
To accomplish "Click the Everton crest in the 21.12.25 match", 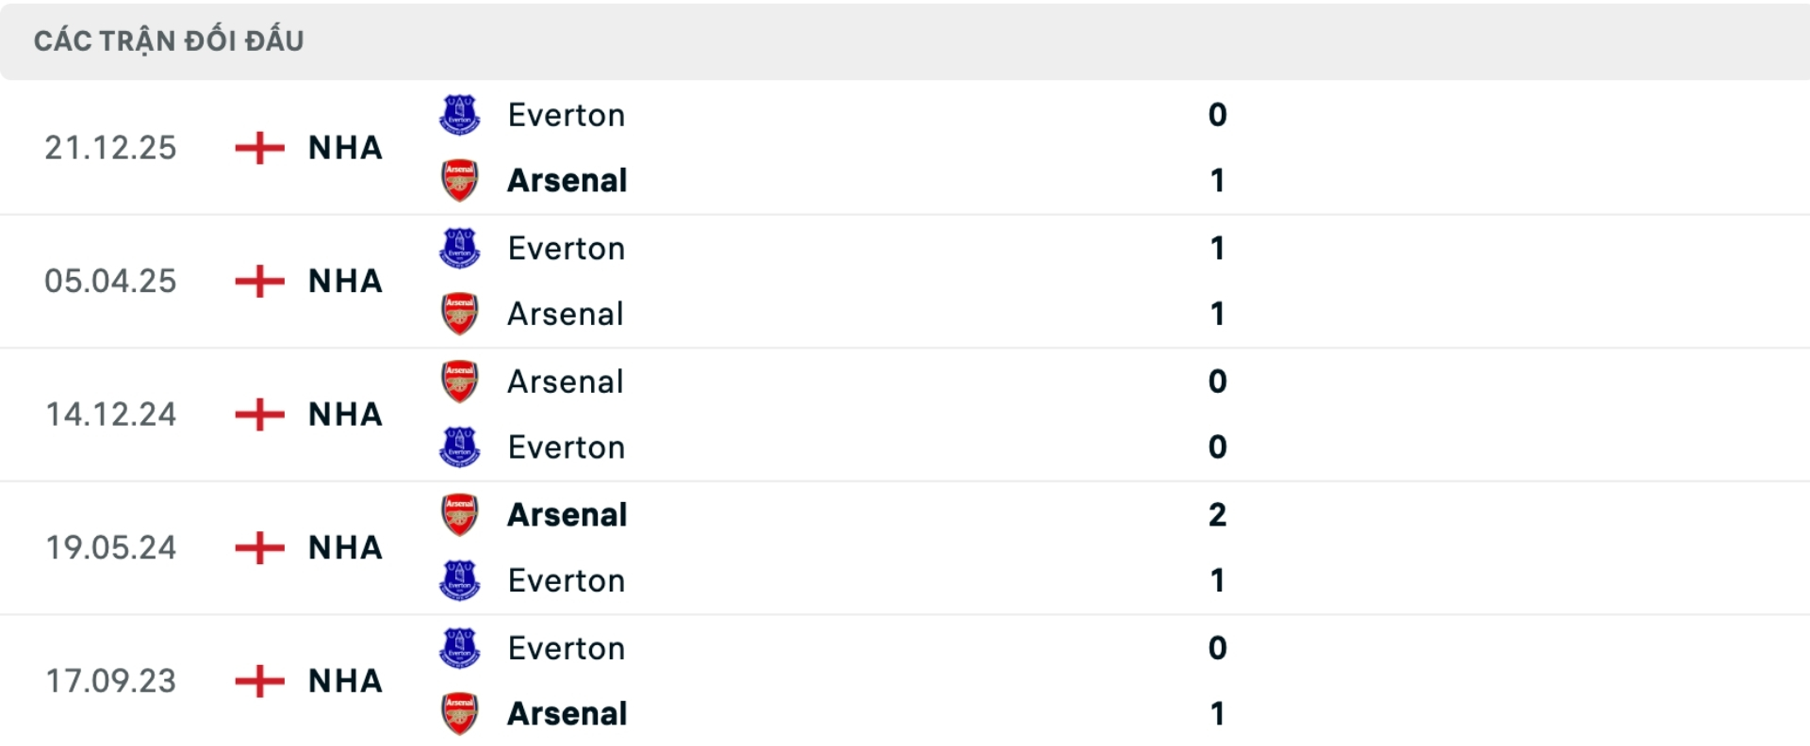I will (x=459, y=114).
